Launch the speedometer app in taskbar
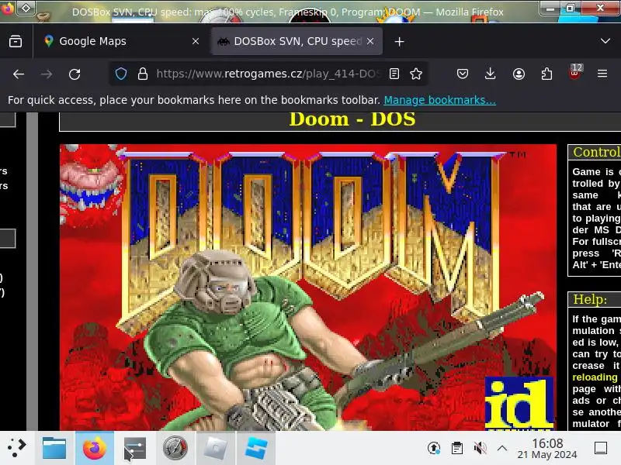621x465 pixels. pos(175,448)
